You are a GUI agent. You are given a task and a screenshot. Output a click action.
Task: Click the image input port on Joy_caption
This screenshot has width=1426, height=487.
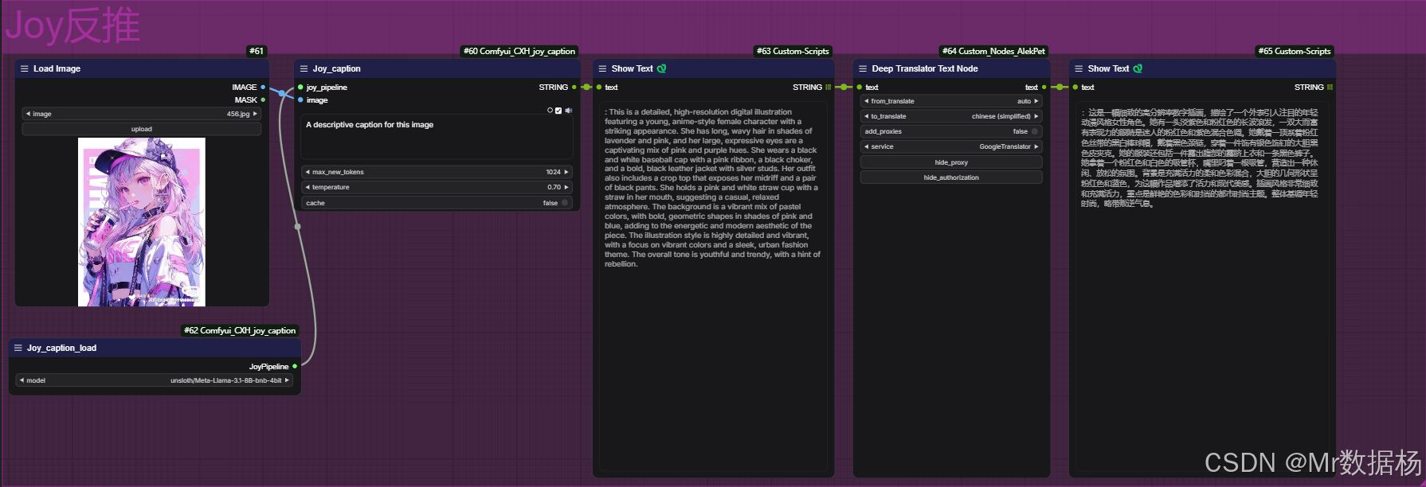(x=300, y=100)
